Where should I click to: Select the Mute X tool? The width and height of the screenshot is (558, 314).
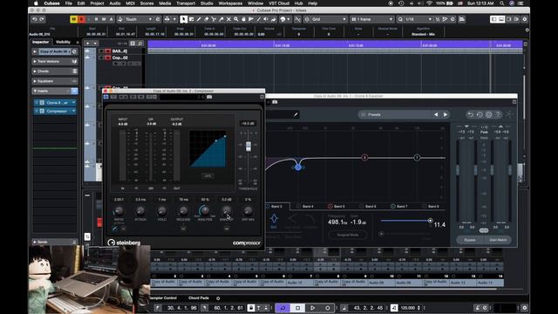click(228, 19)
